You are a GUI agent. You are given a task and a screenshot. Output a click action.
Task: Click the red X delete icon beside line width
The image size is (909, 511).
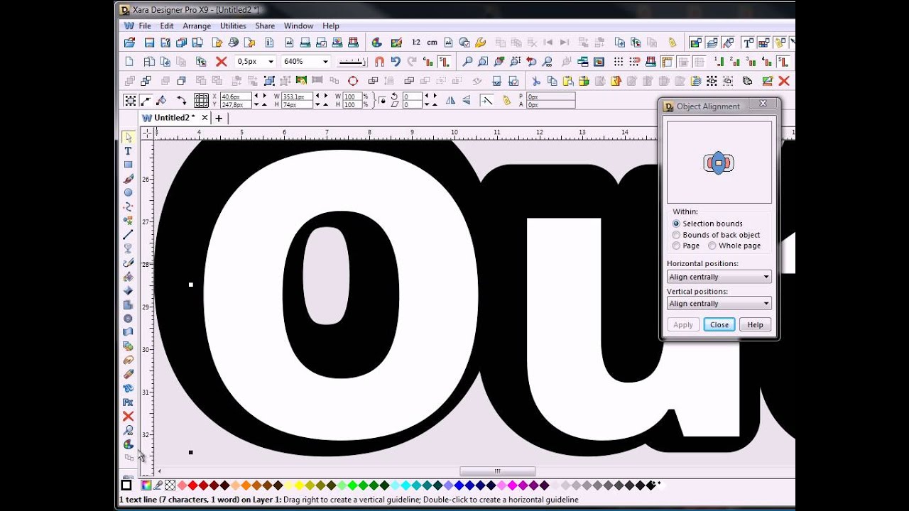pos(221,62)
